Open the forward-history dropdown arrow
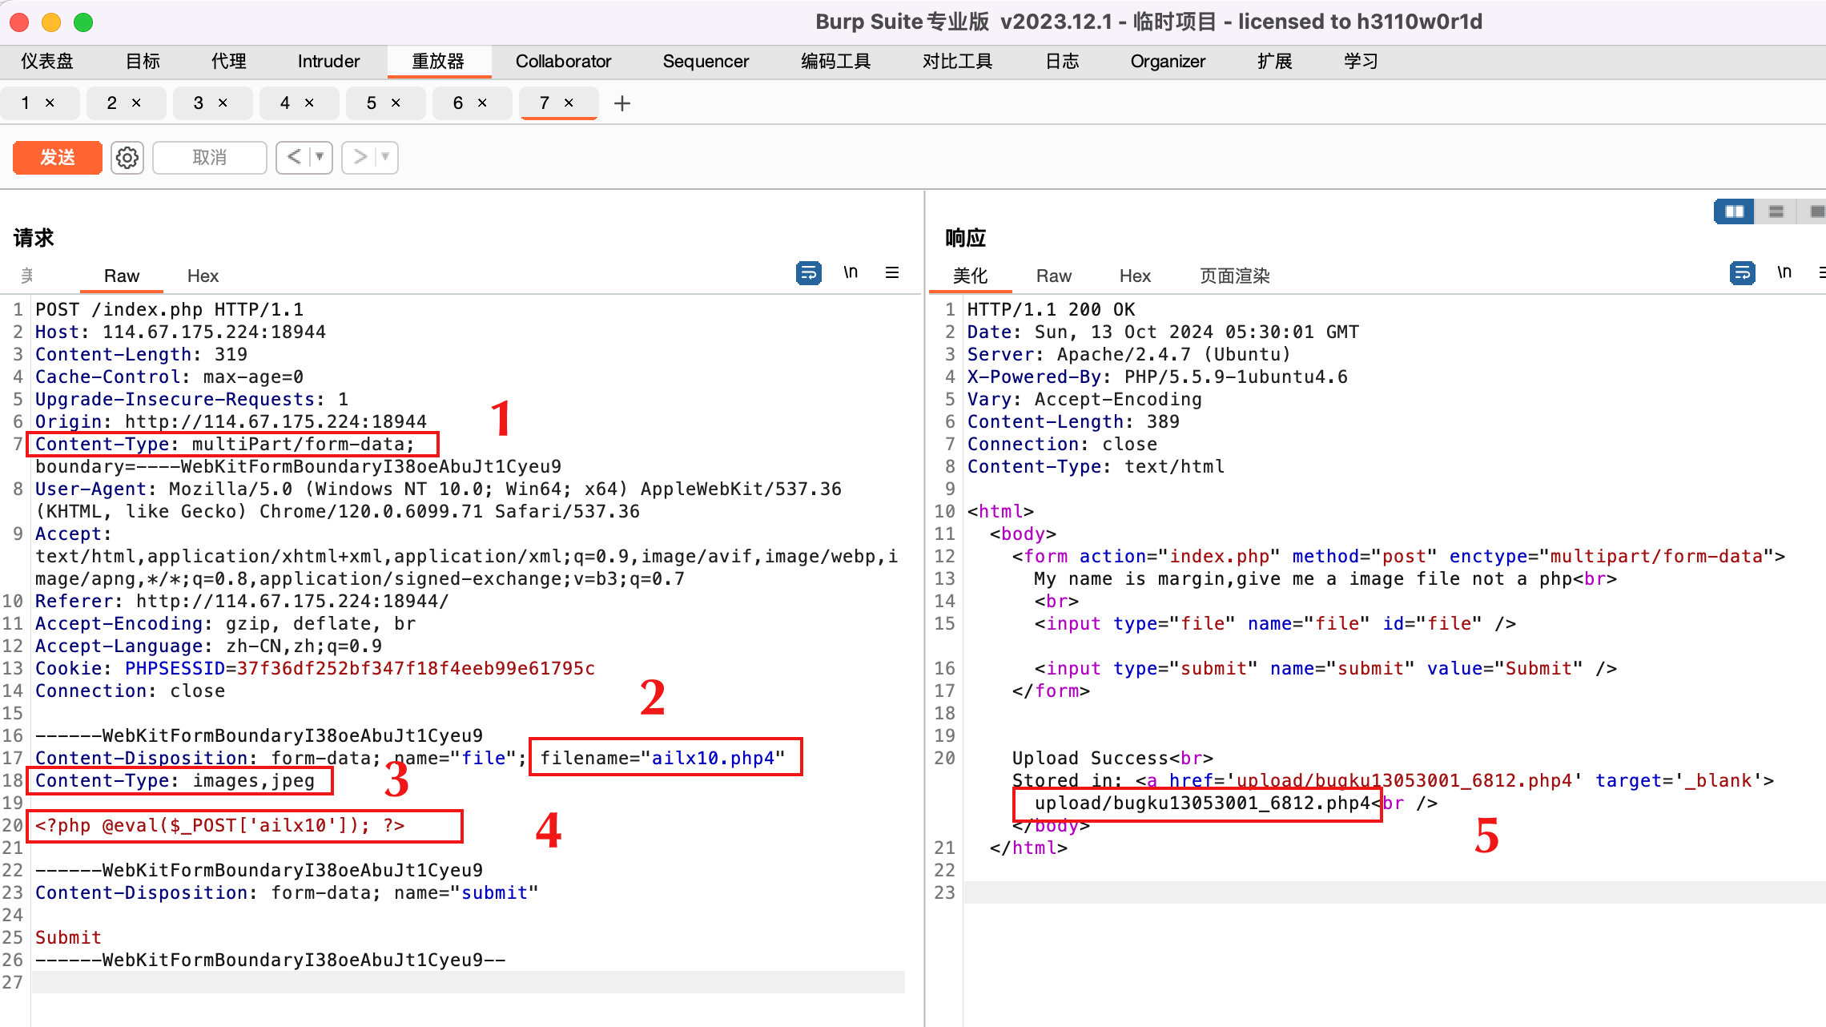1826x1027 pixels. (384, 157)
